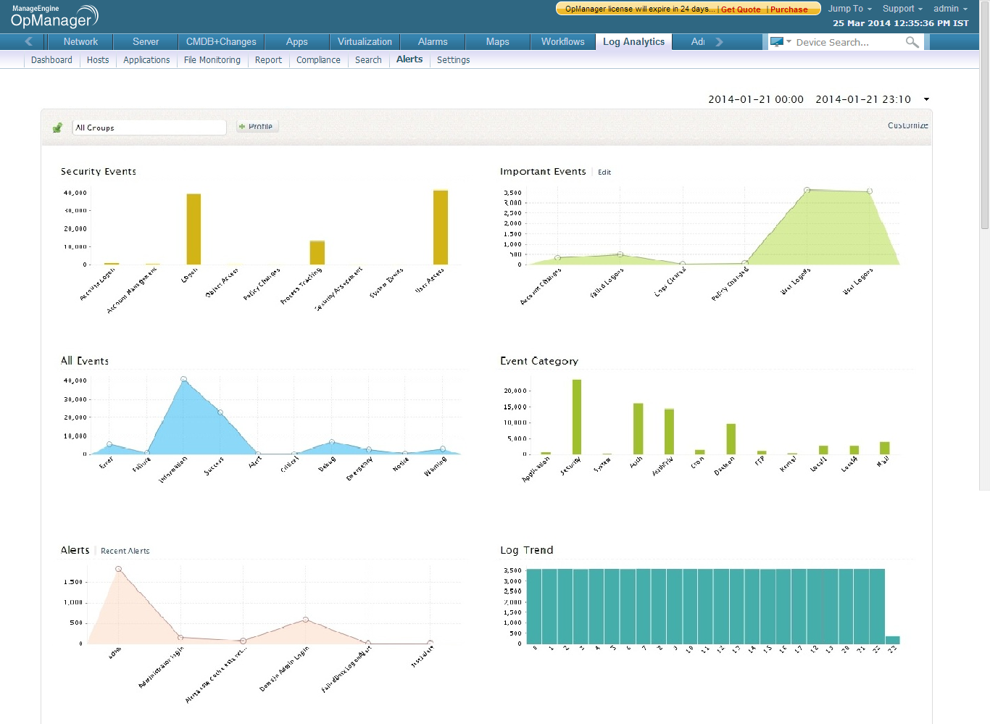Click the Auth bar in Event Category
The width and height of the screenshot is (990, 724).
638,429
